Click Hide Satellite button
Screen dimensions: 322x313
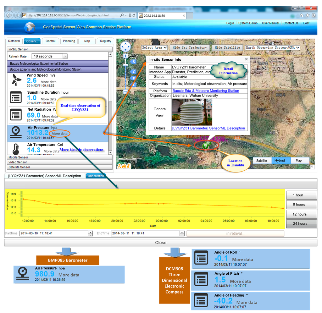(x=227, y=48)
